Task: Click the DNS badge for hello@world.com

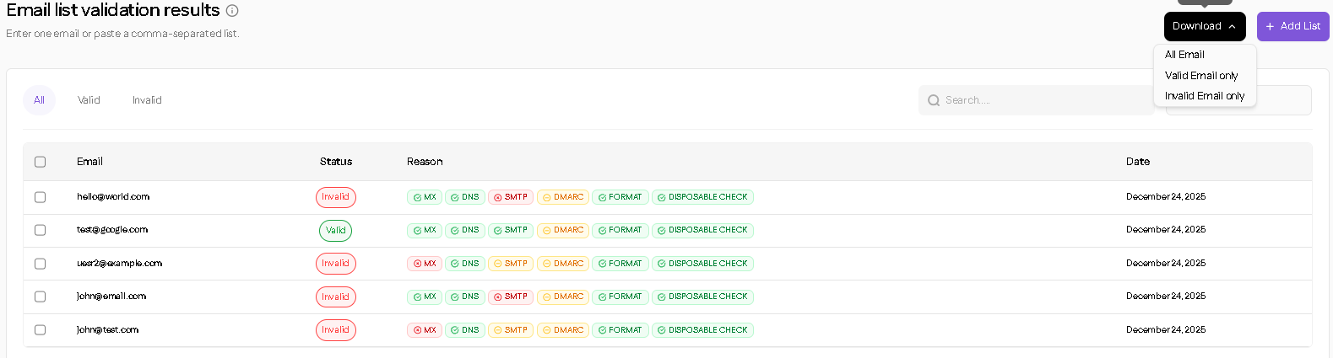Action: click(464, 197)
